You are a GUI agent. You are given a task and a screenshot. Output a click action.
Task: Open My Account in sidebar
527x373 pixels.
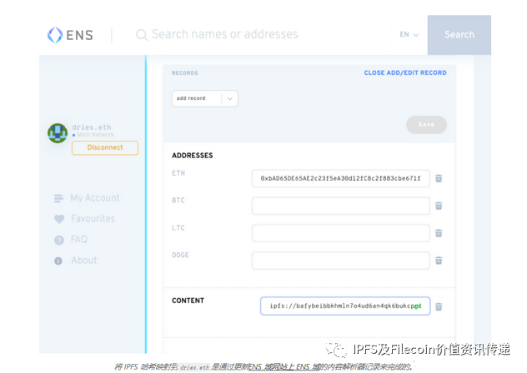95,198
